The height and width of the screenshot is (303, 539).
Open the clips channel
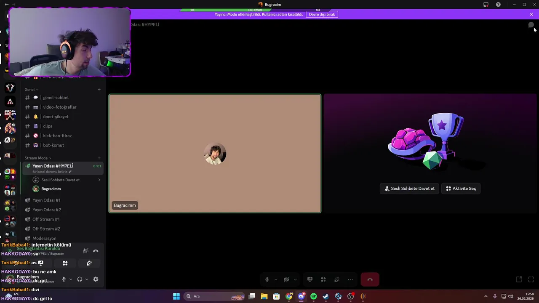(63, 126)
